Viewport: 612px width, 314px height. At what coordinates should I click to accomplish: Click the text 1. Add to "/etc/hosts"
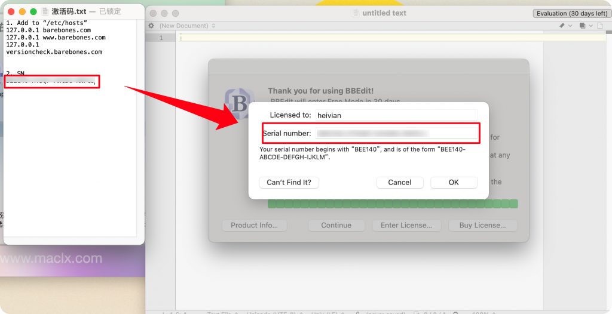pyautogui.click(x=47, y=23)
